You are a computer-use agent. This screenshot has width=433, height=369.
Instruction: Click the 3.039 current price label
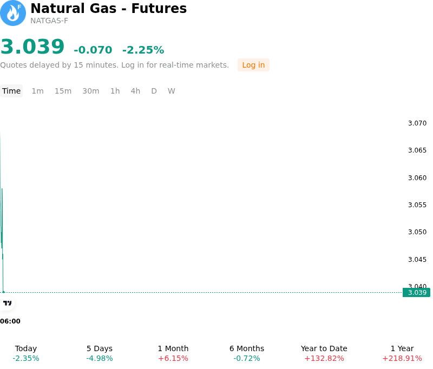[416, 293]
